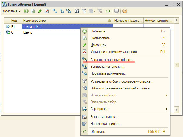Screen dimensions: 183x137
Task: Click Установить пометку удаления menu entry
Action: 114,52
